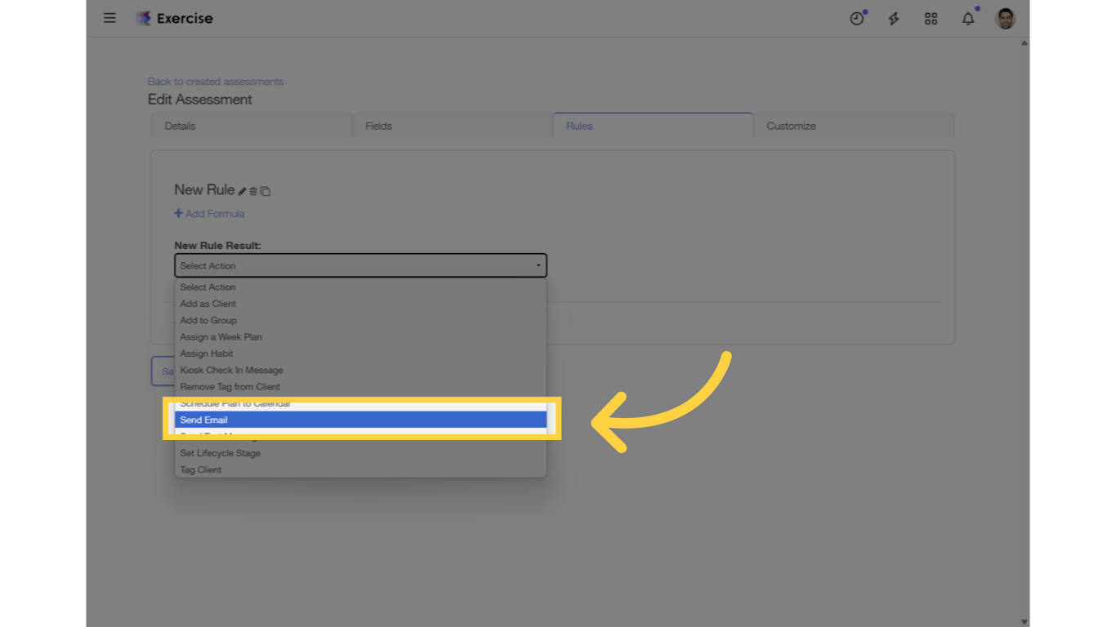Click the lightning bolt quick-actions icon

(x=894, y=18)
